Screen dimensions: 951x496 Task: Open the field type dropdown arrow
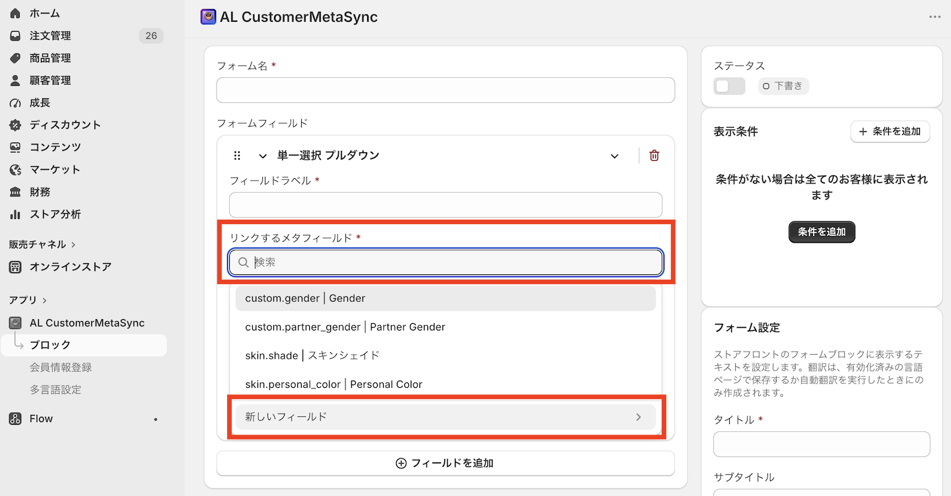pyautogui.click(x=614, y=156)
